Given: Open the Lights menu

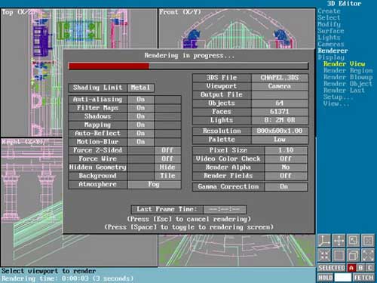Looking at the screenshot, I should [329, 38].
